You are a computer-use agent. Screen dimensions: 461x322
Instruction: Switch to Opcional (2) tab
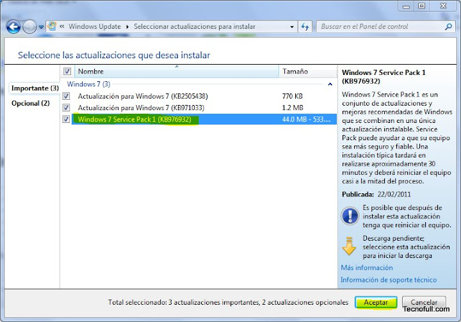pyautogui.click(x=31, y=103)
